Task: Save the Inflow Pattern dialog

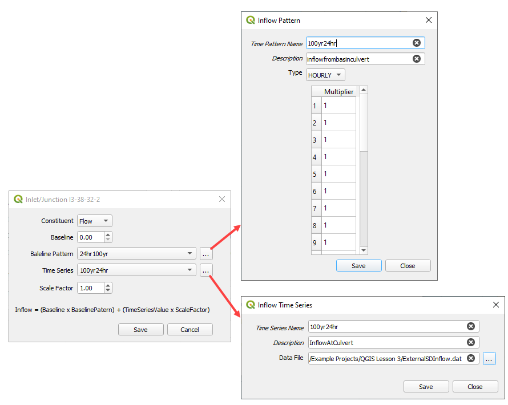Action: [358, 266]
